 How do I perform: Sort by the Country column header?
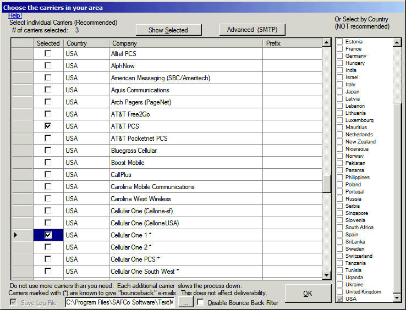tap(86, 43)
